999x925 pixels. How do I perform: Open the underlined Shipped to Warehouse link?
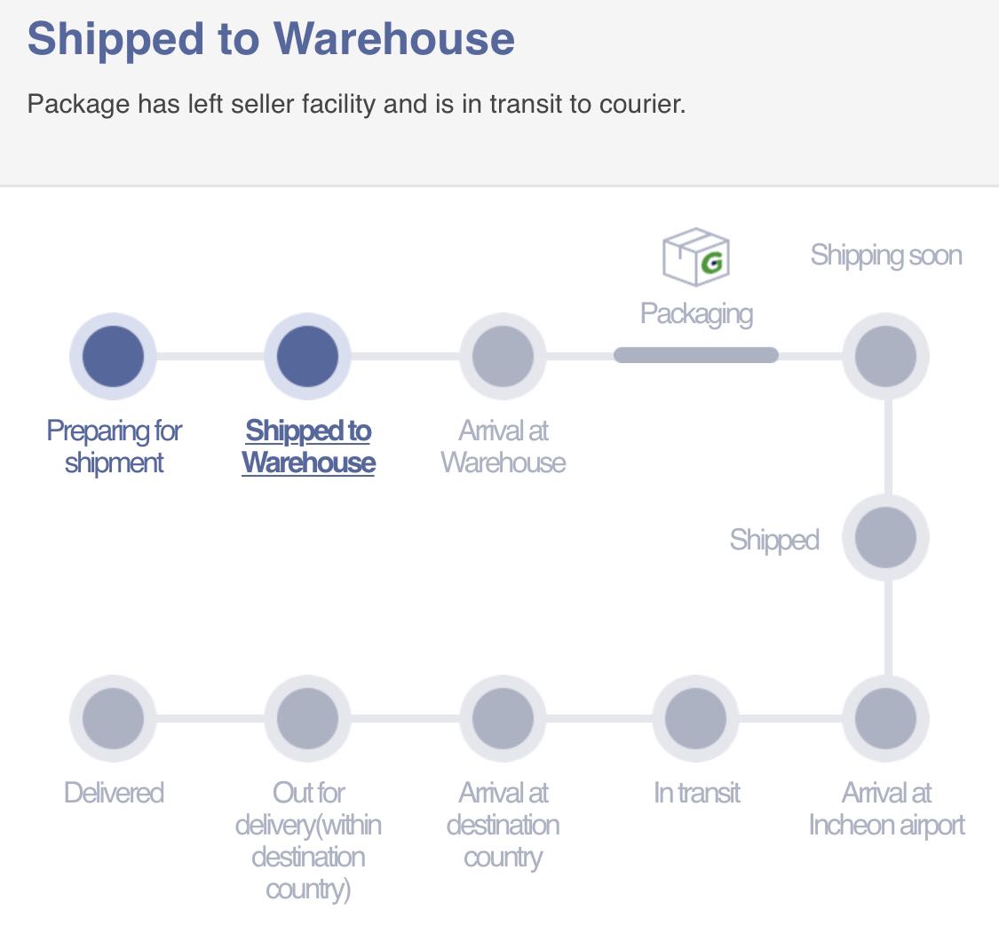point(308,447)
